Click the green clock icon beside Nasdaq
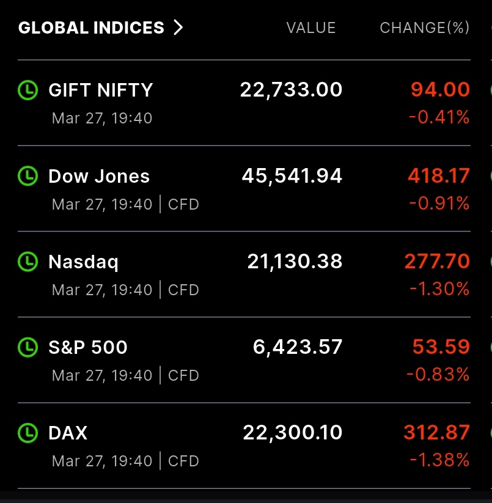This screenshot has width=492, height=503. pyautogui.click(x=28, y=262)
